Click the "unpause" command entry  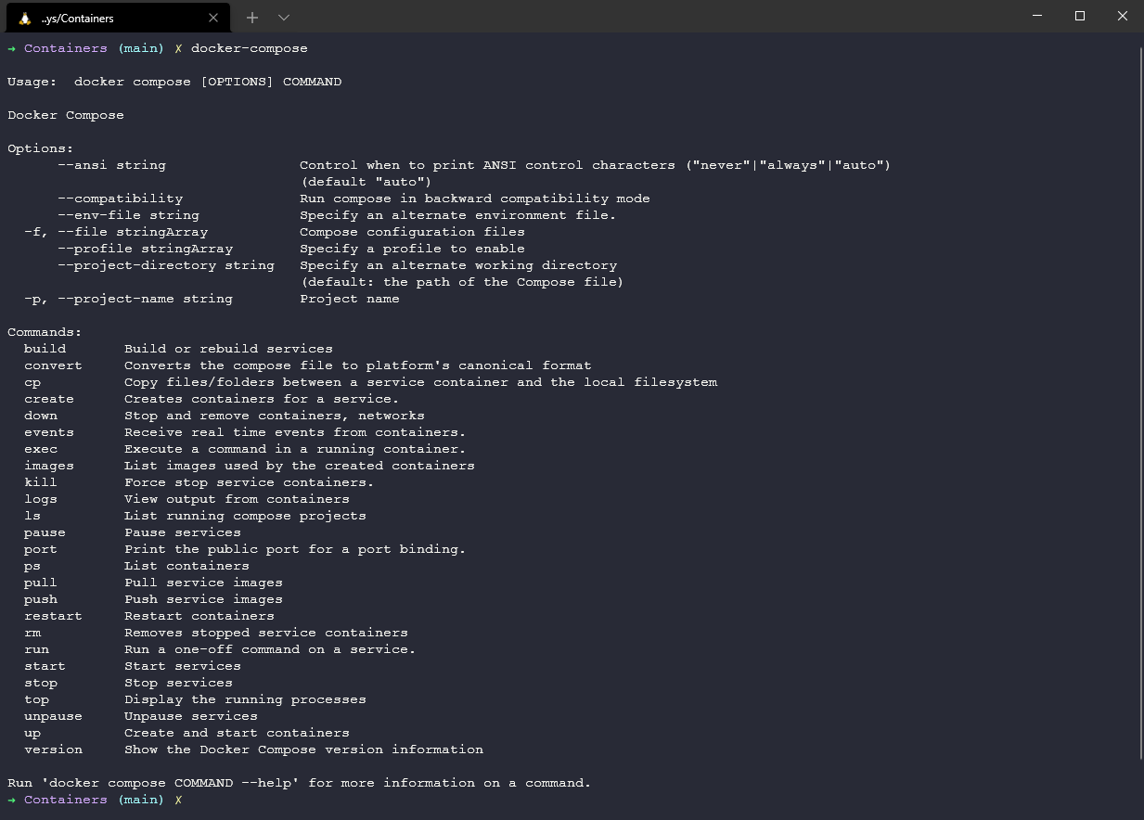(x=53, y=716)
